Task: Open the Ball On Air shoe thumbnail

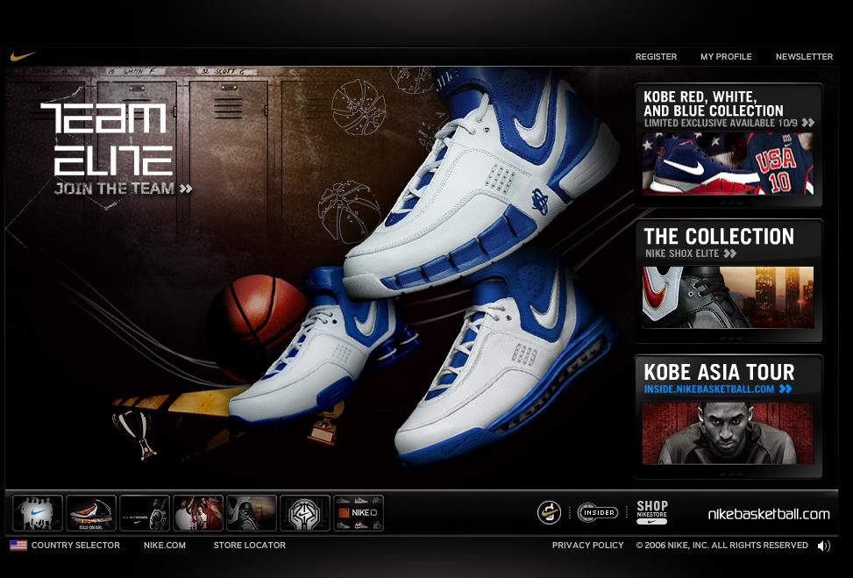Action: (x=91, y=513)
